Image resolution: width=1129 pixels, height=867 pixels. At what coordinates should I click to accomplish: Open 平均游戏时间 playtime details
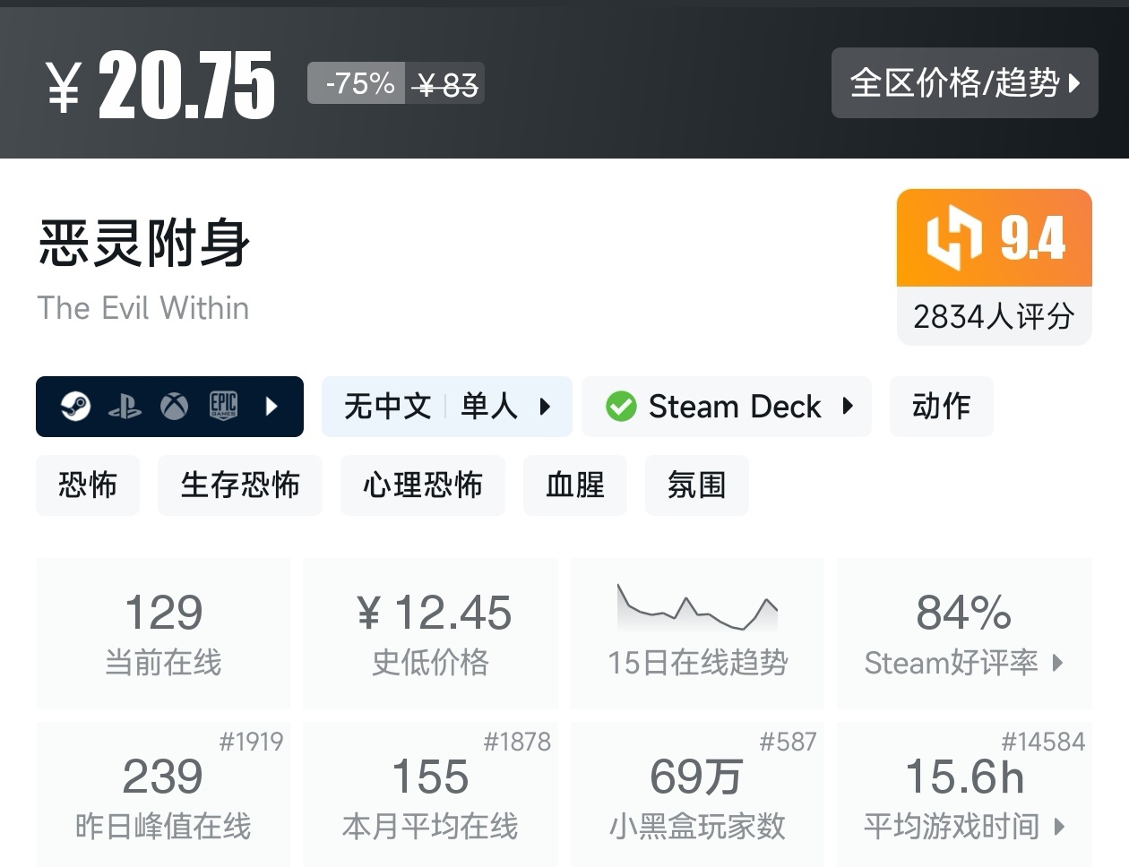pos(964,795)
